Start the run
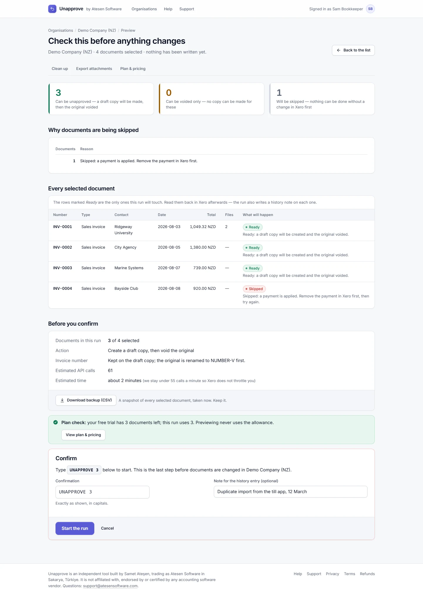 pyautogui.click(x=75, y=528)
